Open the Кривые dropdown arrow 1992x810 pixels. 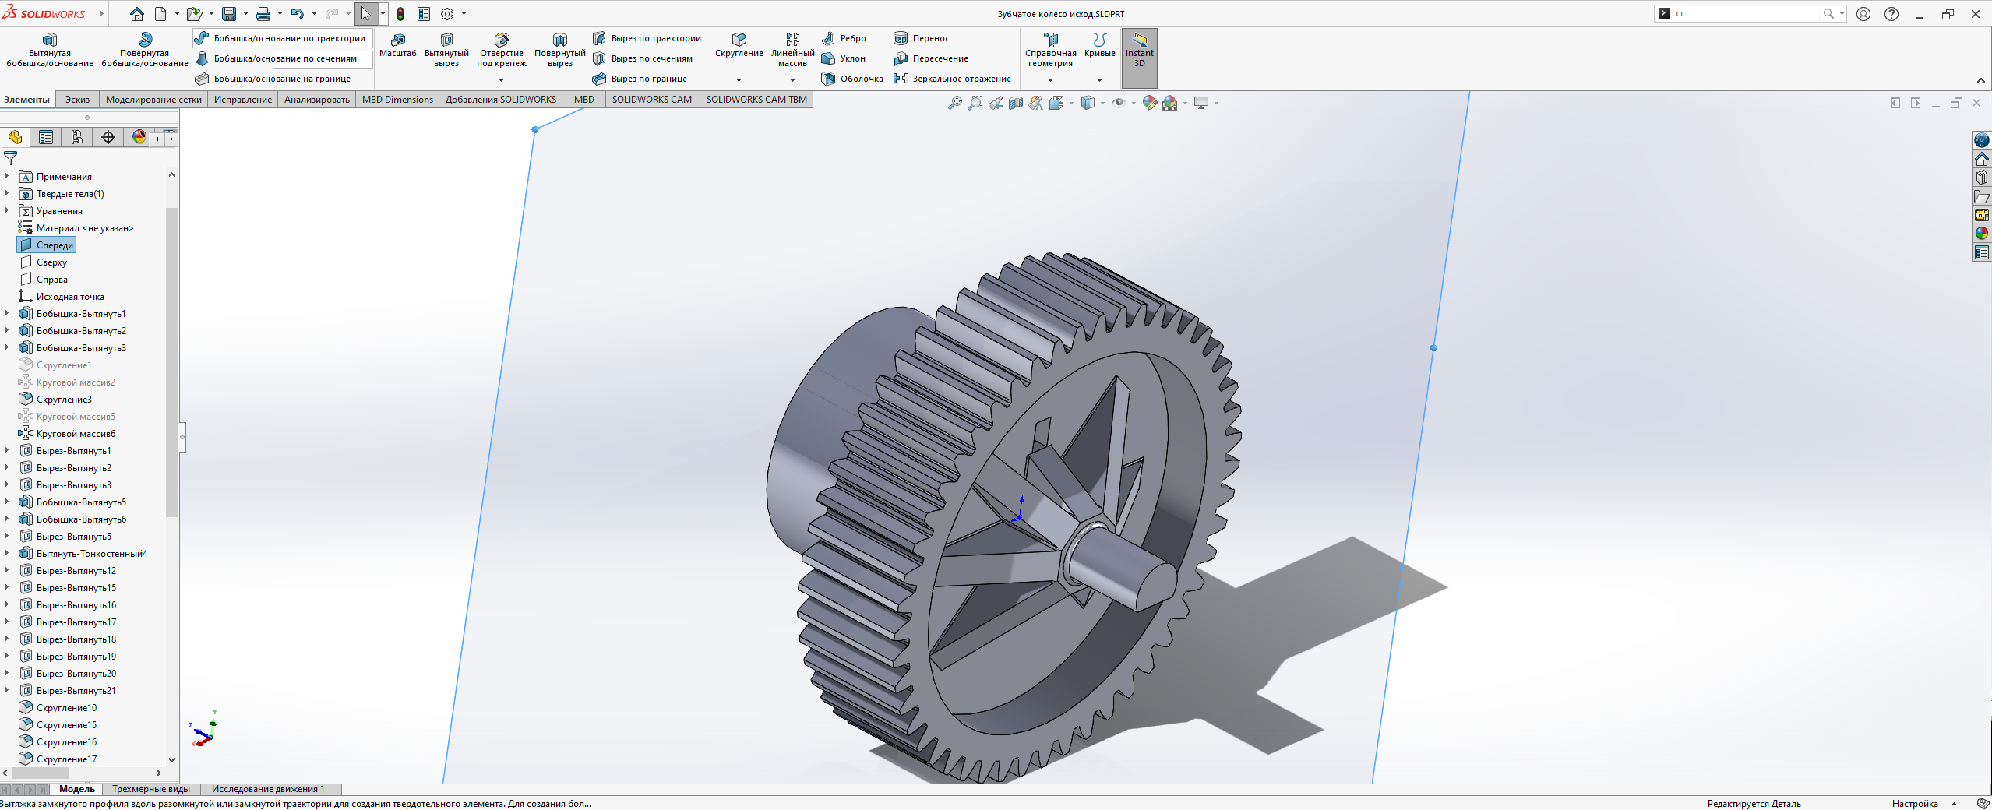[x=1099, y=80]
